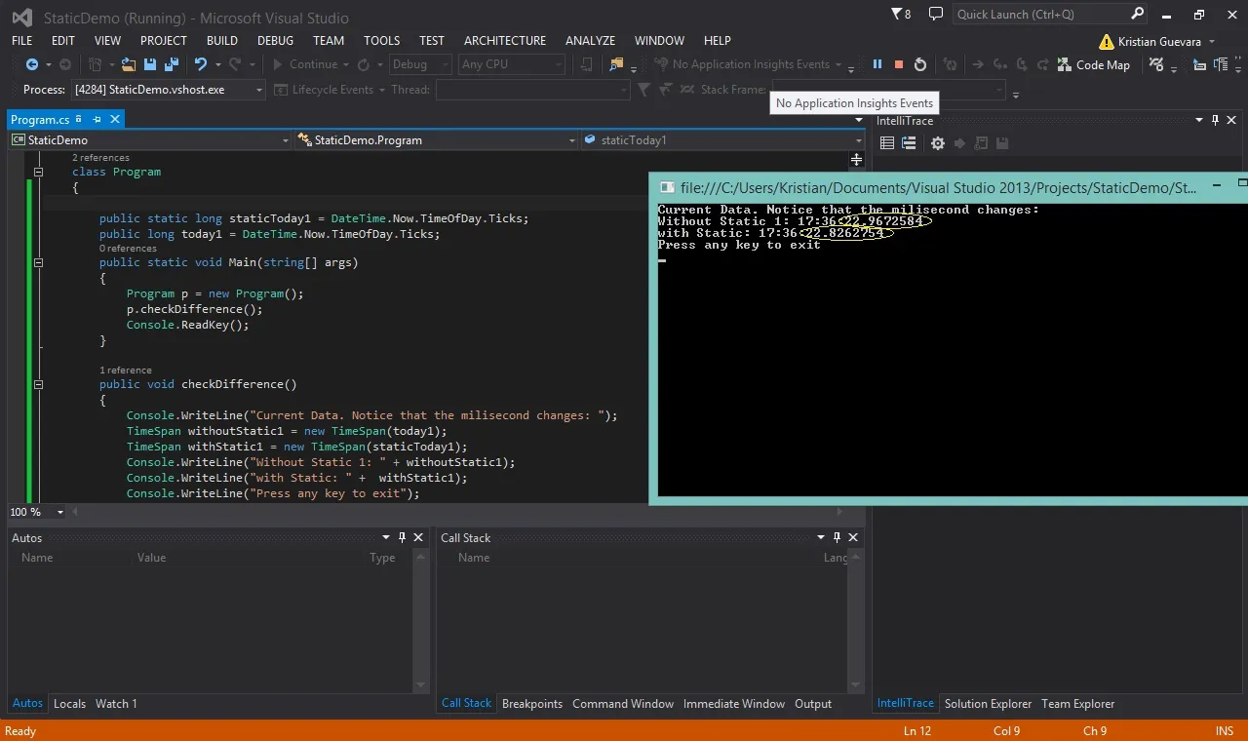
Task: Collapse the class Program code region
Action: pos(38,172)
